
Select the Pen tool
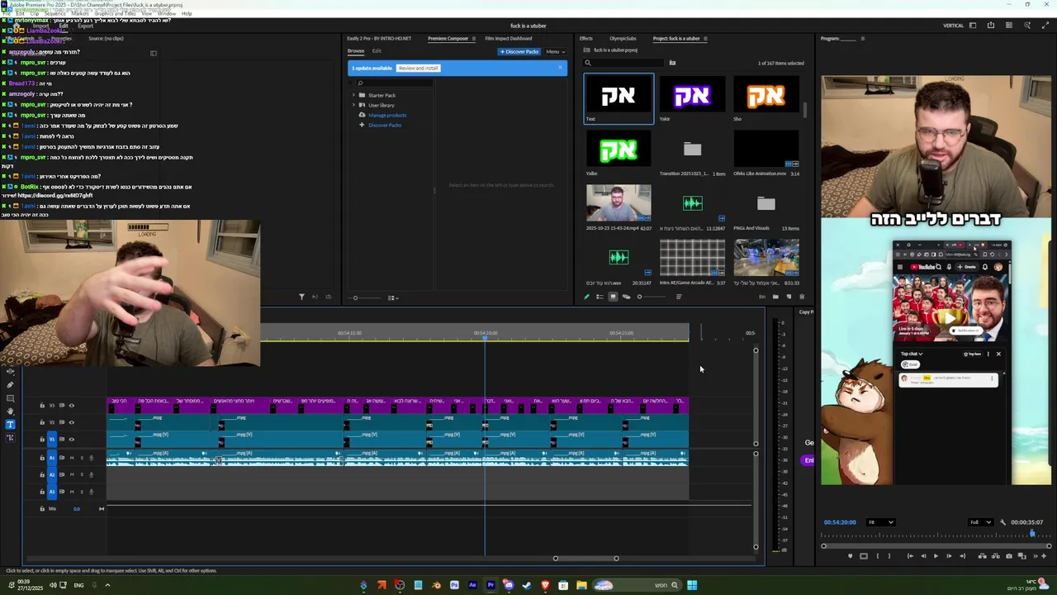pyautogui.click(x=10, y=385)
